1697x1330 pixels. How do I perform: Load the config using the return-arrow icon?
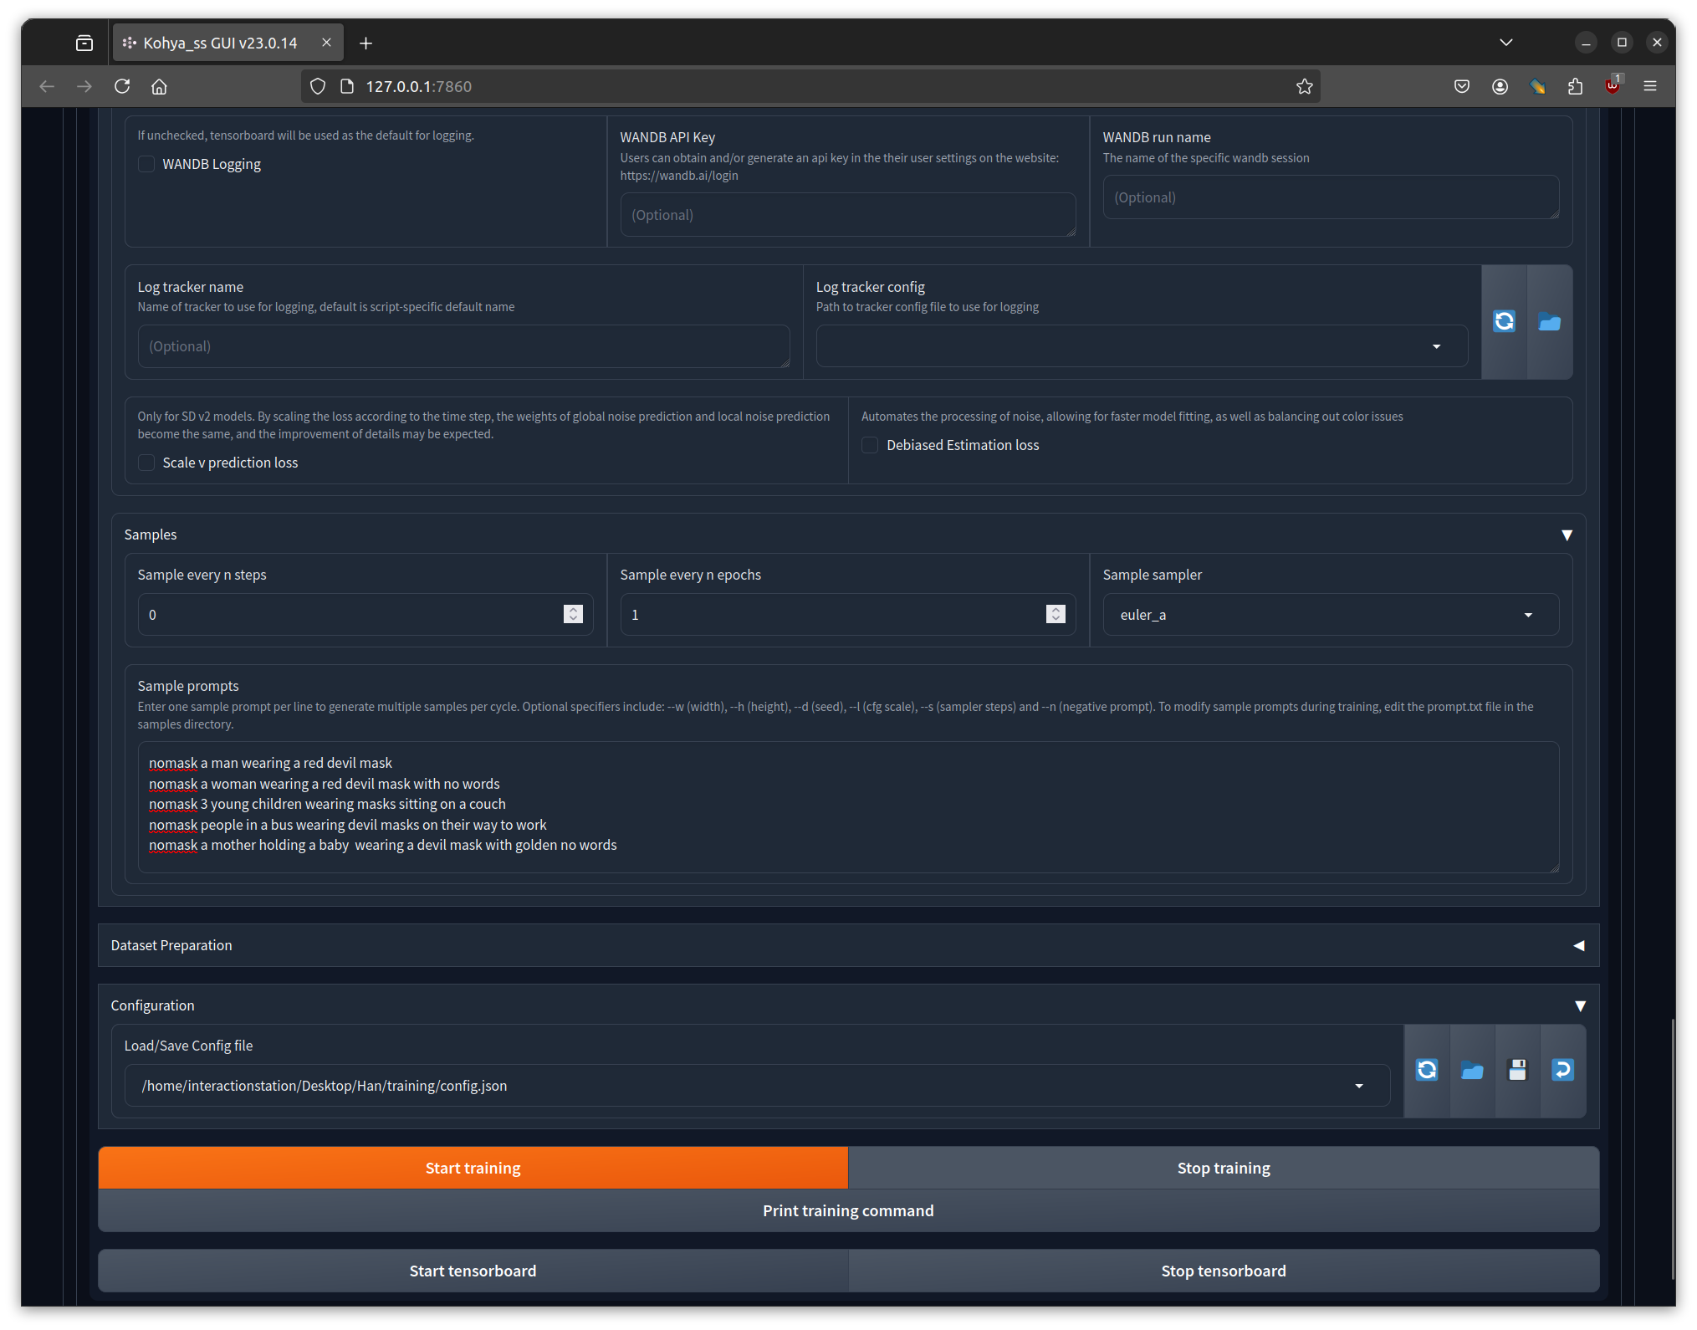(x=1562, y=1070)
